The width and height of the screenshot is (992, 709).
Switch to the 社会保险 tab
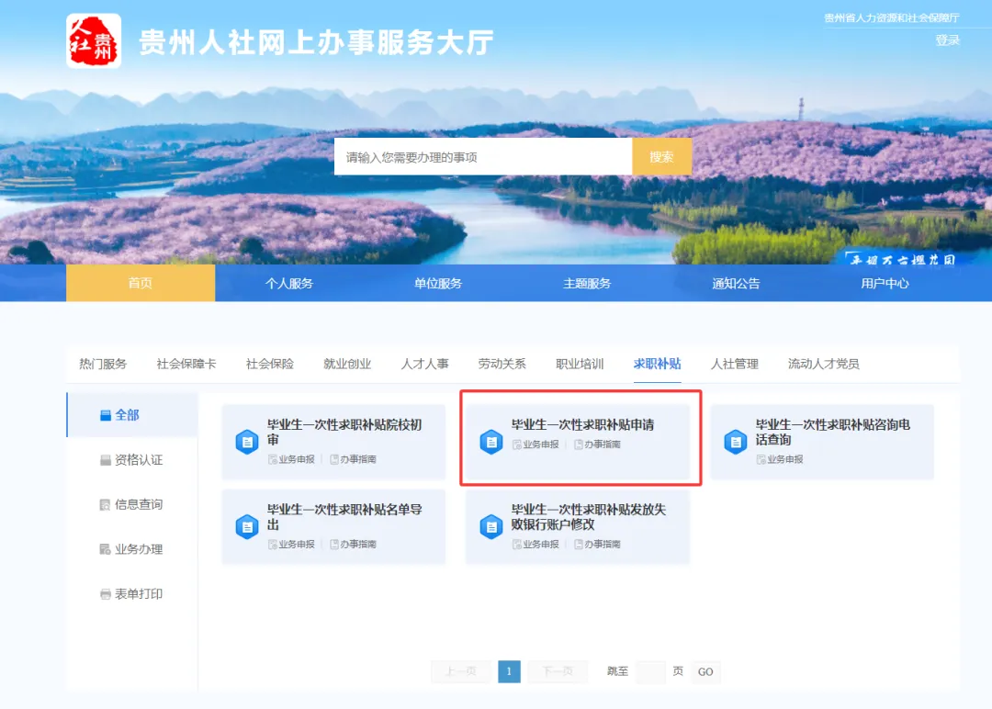(269, 364)
